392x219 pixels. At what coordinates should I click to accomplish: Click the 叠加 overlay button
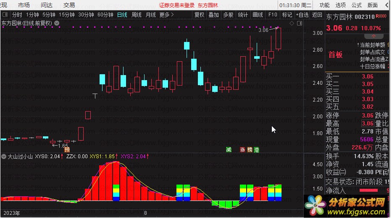pyautogui.click(x=214, y=15)
